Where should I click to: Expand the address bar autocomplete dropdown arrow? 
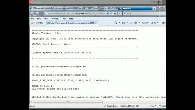pyautogui.click(x=107, y=13)
